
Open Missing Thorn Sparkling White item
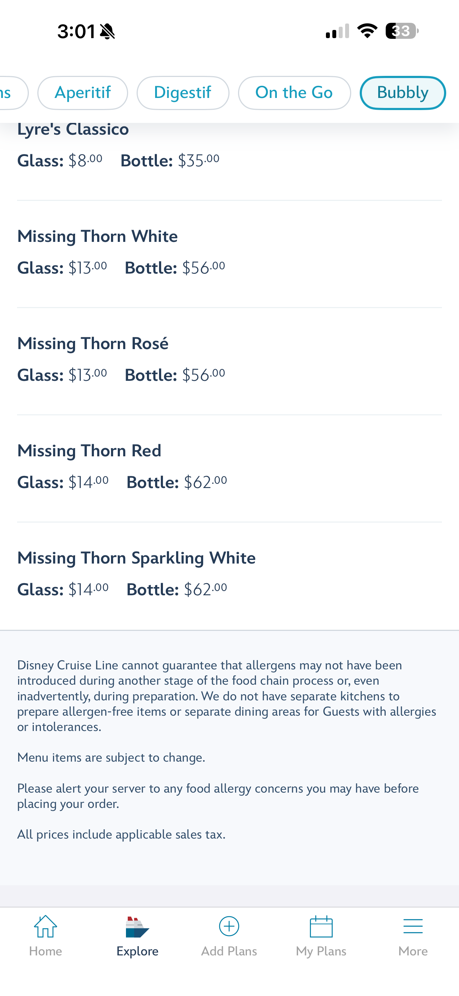pyautogui.click(x=136, y=558)
